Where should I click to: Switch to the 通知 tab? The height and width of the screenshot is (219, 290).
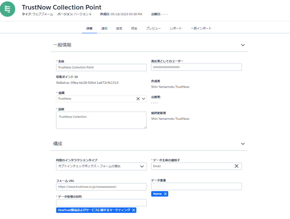tap(104, 28)
